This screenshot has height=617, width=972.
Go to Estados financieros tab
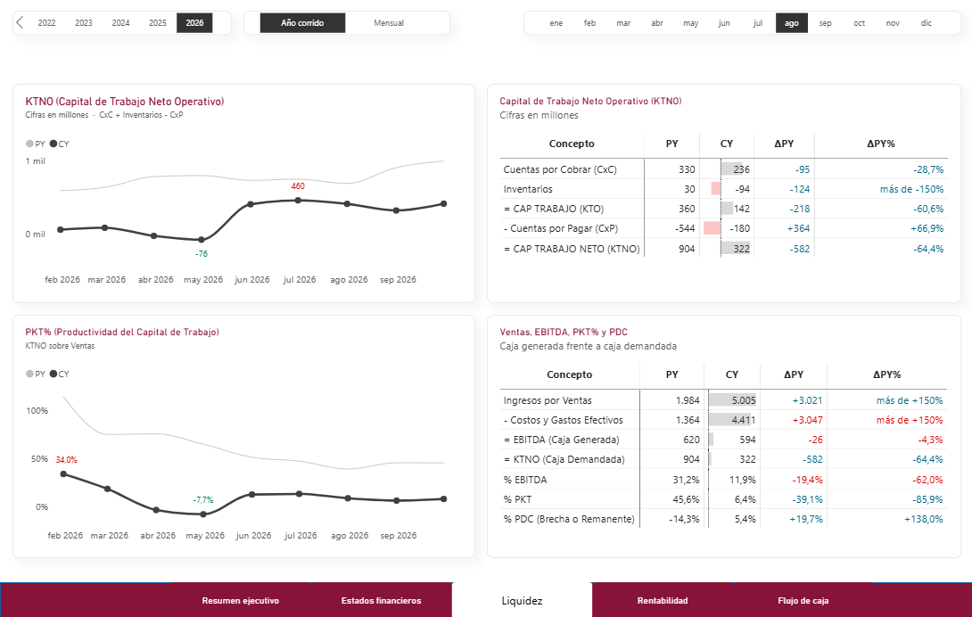(382, 600)
